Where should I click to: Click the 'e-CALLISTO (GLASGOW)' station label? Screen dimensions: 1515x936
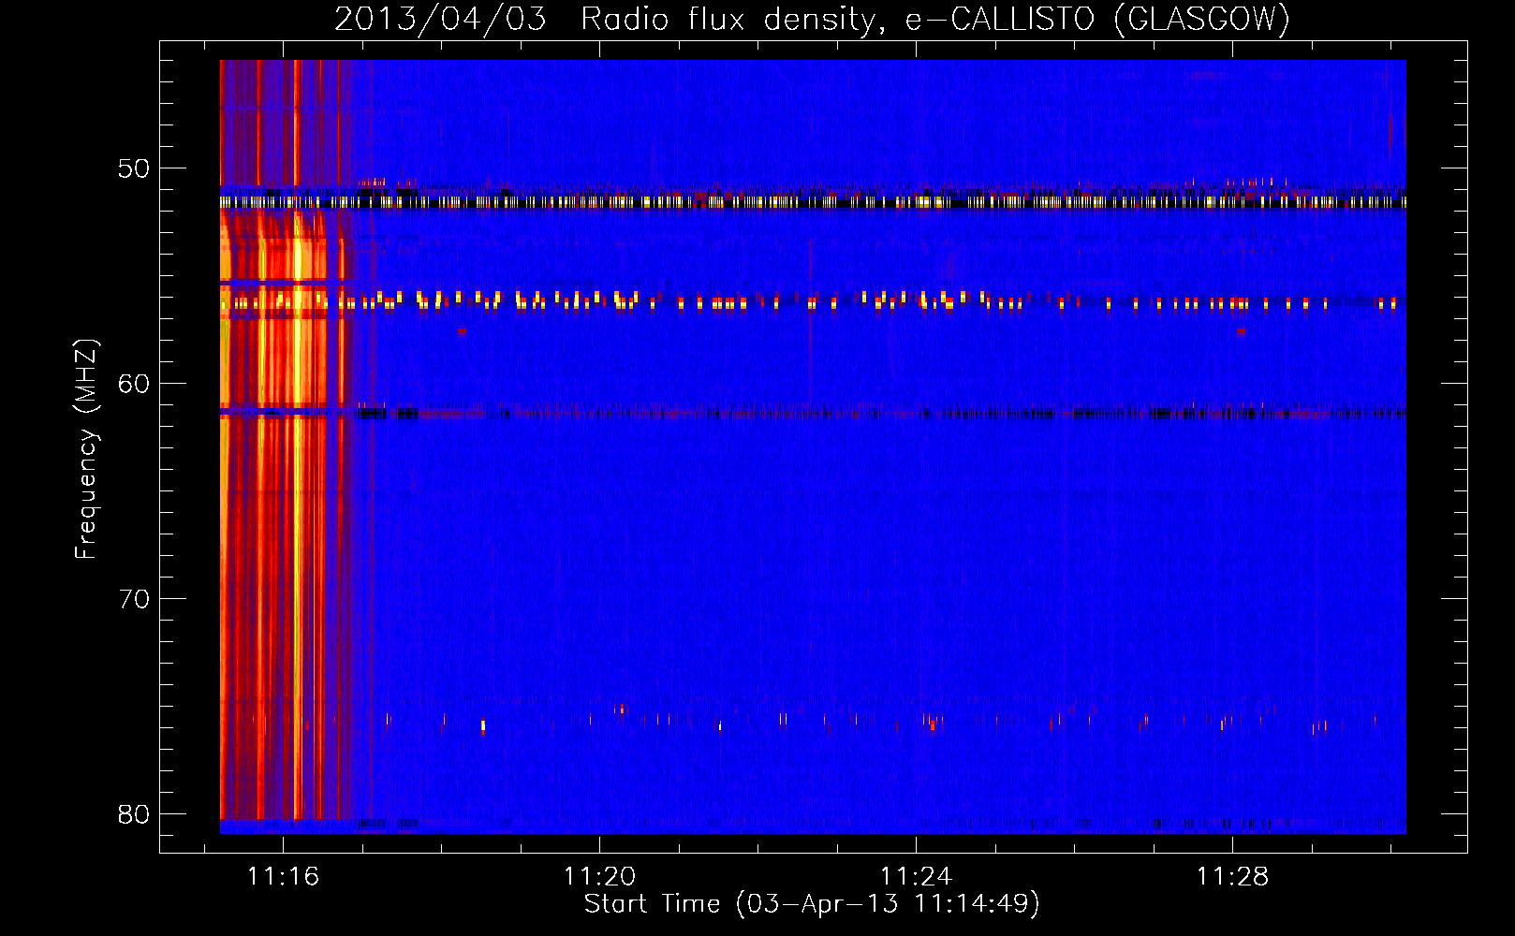tap(1097, 19)
